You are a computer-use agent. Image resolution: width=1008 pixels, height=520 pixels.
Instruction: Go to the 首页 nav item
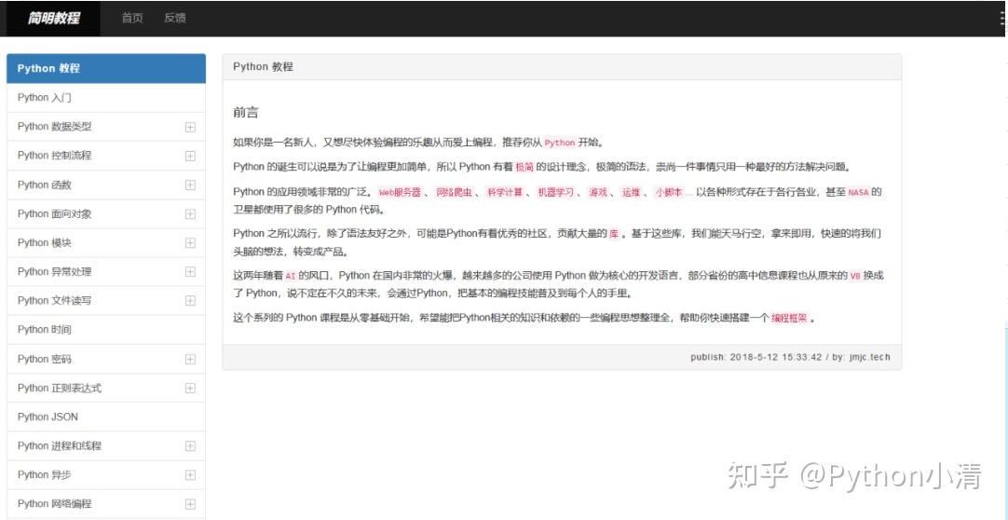point(132,18)
